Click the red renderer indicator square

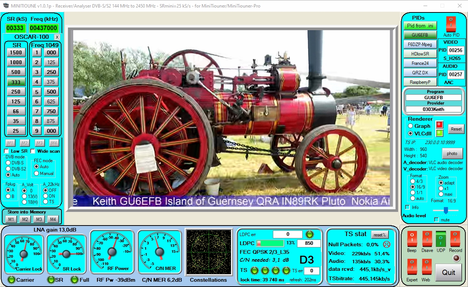coord(439,124)
